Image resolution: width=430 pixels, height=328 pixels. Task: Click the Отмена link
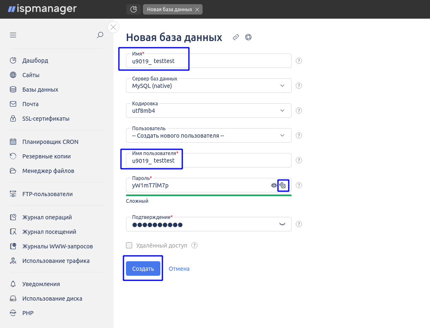click(x=179, y=268)
